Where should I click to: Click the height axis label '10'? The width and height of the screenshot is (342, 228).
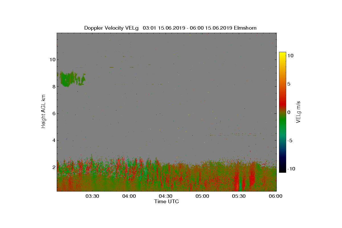point(52,60)
